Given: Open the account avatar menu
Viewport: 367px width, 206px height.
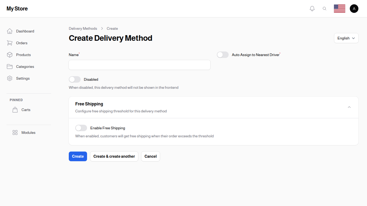Looking at the screenshot, I should tap(354, 8).
